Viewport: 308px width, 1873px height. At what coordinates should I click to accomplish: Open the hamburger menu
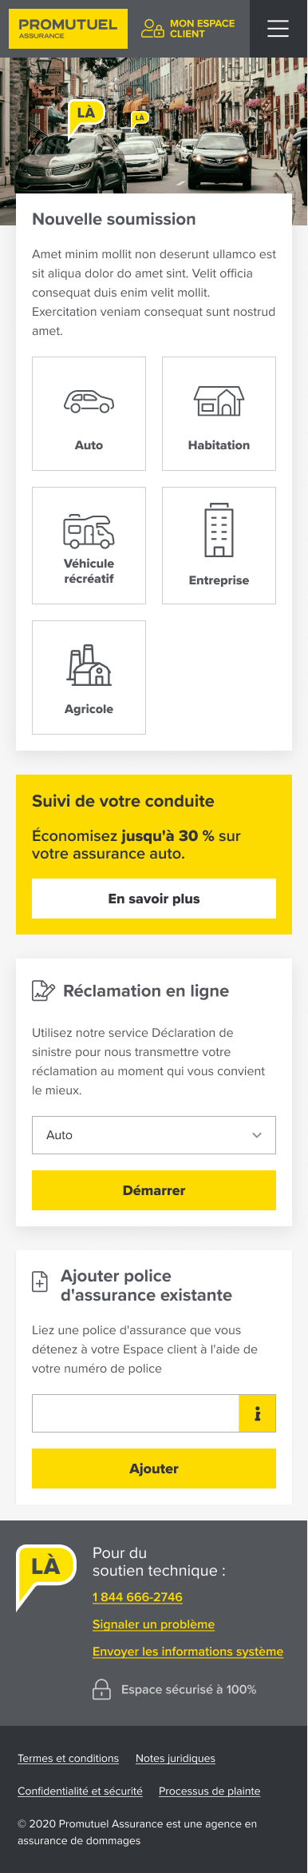click(x=278, y=29)
